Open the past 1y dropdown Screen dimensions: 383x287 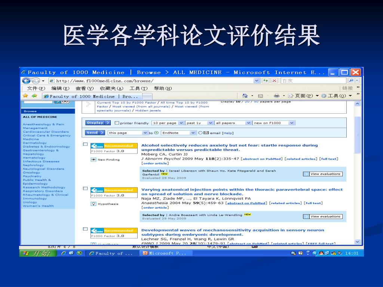(x=199, y=123)
